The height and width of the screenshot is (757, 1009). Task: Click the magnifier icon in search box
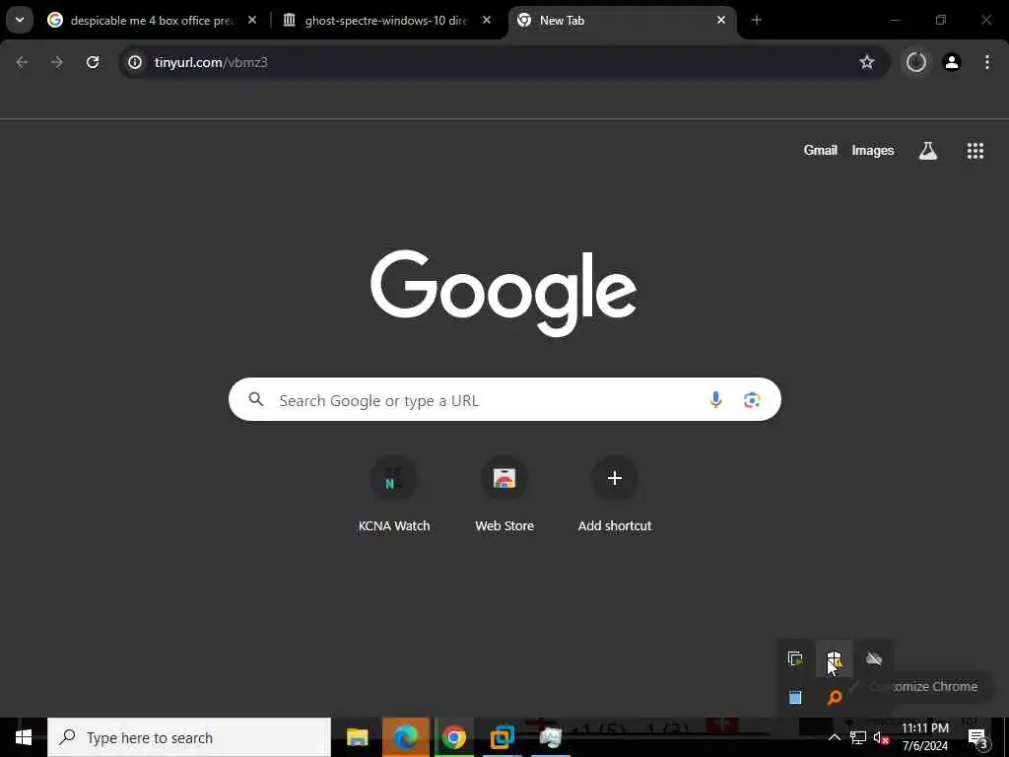point(256,400)
